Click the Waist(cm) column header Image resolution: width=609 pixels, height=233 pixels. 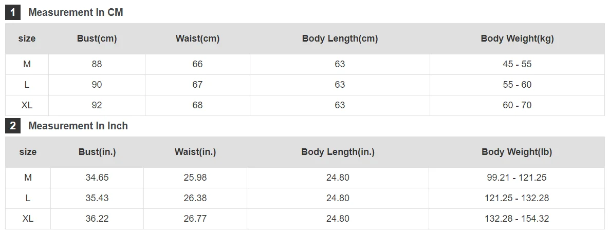tap(197, 38)
